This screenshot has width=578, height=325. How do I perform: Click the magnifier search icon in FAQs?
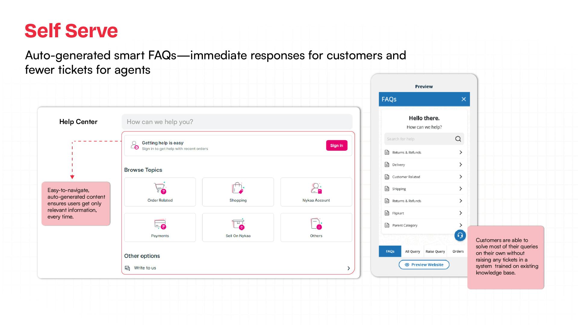coord(458,139)
